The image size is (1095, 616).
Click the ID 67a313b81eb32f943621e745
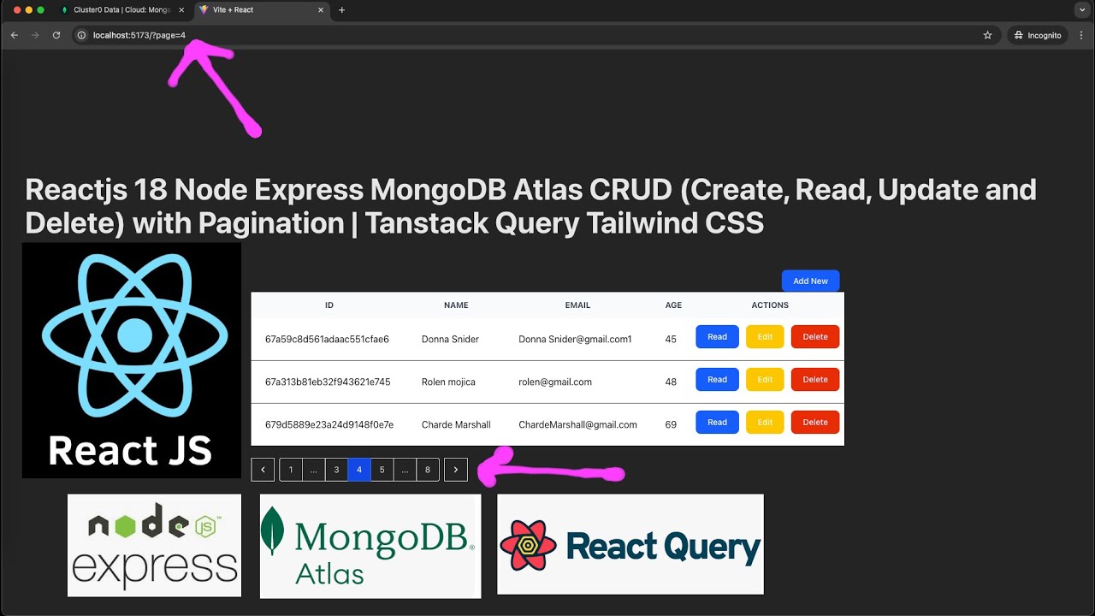pyautogui.click(x=328, y=382)
